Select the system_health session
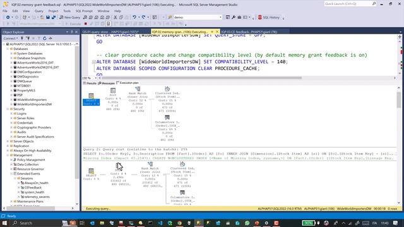404x227 pixels. click(x=34, y=192)
